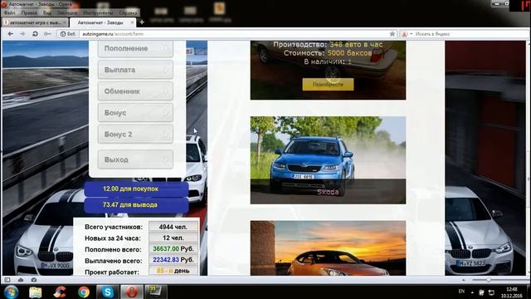Click the Пополнение sidebar button

(x=135, y=48)
